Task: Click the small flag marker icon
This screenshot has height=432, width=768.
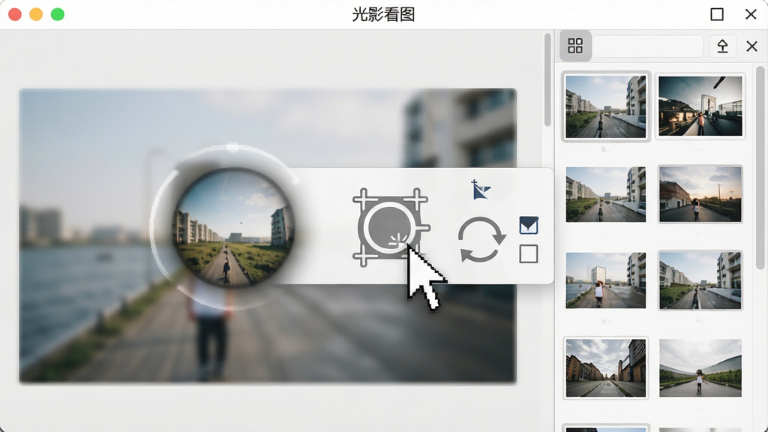Action: (x=480, y=190)
